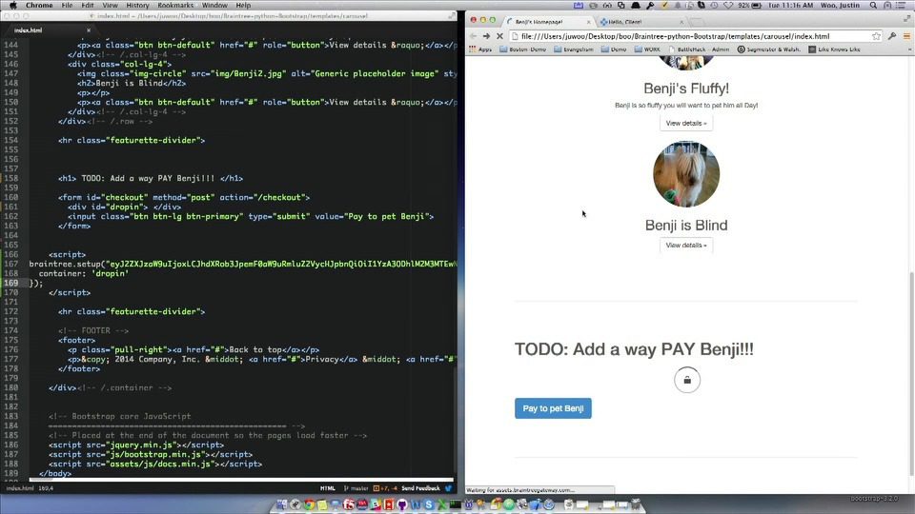The image size is (915, 514).
Task: Click the browser page vertical scrollbar
Action: [911, 373]
